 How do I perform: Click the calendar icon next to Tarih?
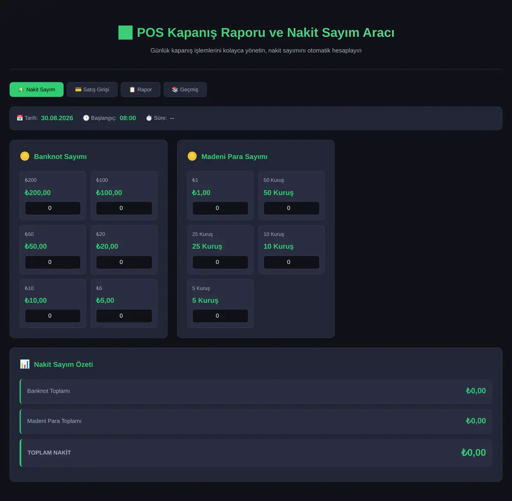20,118
